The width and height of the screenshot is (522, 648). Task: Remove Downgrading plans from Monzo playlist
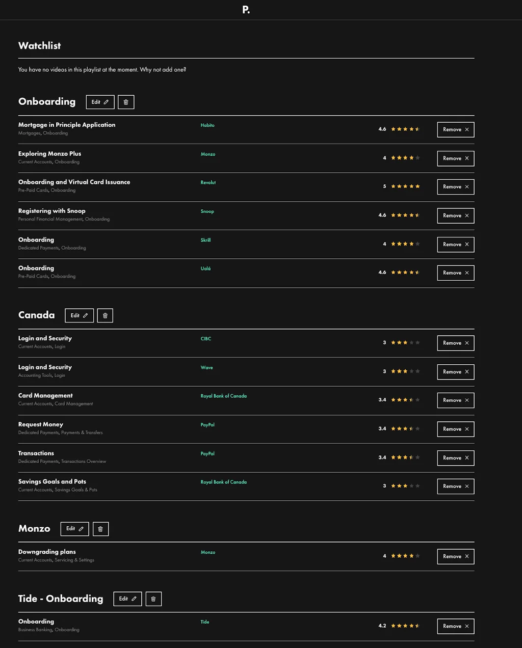coord(455,556)
